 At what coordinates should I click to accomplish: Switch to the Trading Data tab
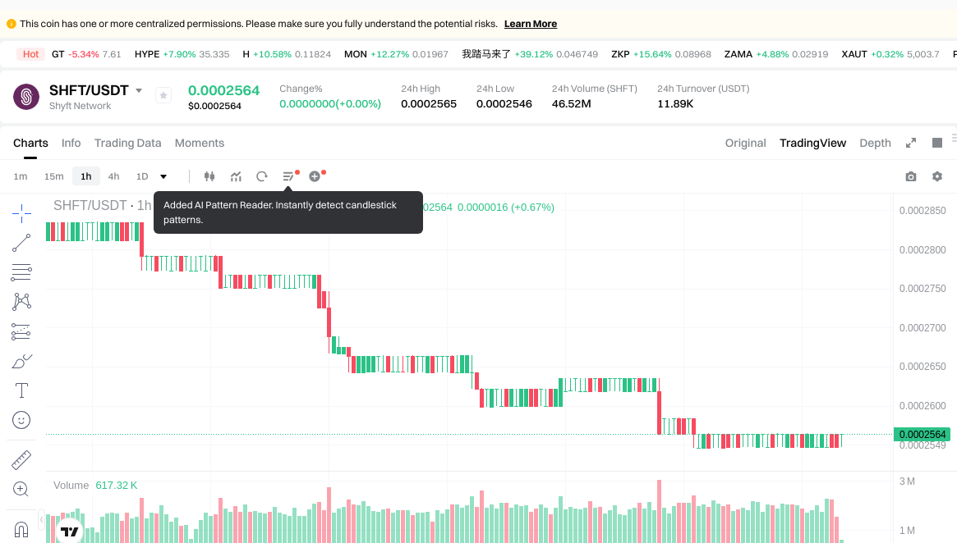click(x=127, y=143)
